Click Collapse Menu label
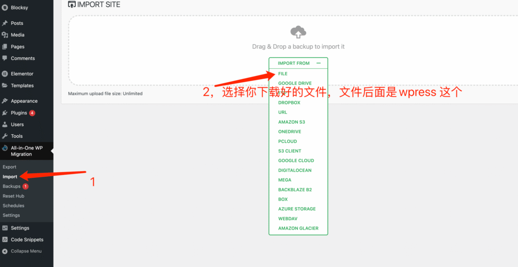Screen dimensions: 518x267 [26, 251]
